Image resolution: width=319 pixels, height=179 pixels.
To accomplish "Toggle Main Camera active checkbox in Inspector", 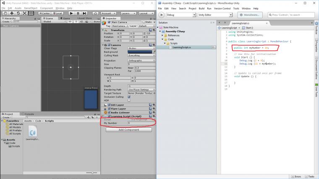I will [x=109, y=22].
